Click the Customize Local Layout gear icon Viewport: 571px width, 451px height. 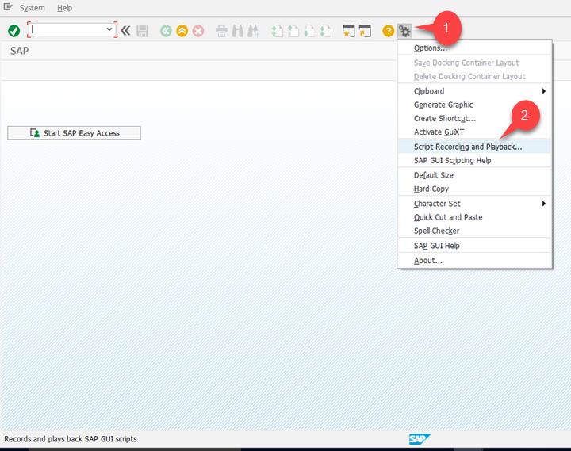[x=404, y=31]
